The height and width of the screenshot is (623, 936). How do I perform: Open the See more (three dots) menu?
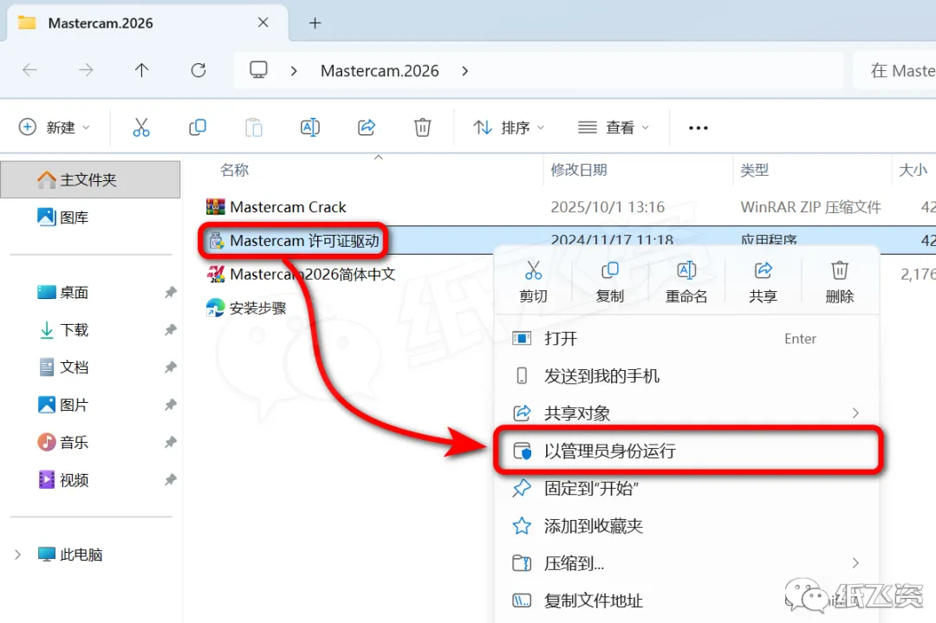pos(698,127)
